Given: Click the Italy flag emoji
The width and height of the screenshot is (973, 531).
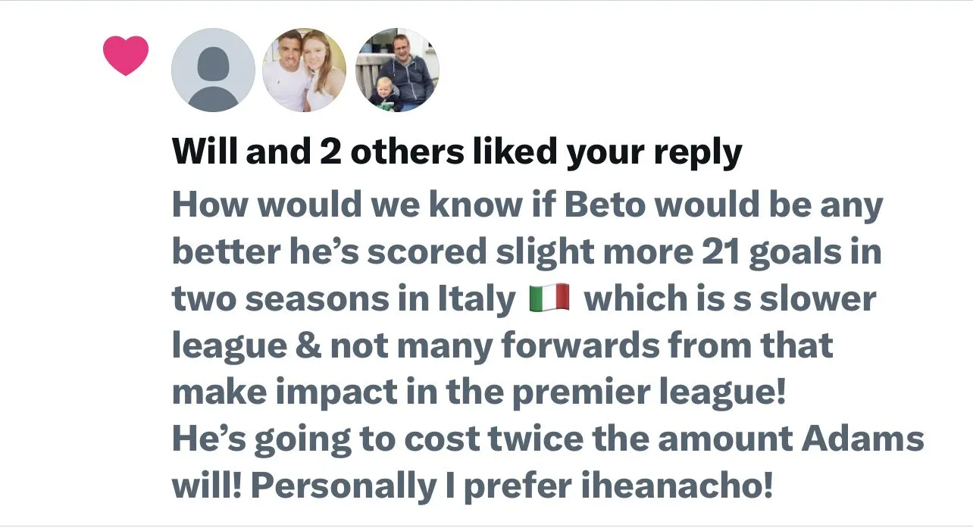Looking at the screenshot, I should tap(549, 298).
